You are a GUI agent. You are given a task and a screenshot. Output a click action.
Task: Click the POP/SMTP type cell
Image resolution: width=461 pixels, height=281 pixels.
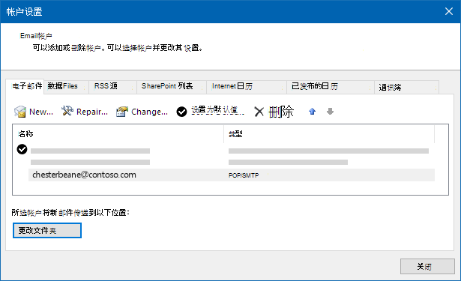[244, 175]
